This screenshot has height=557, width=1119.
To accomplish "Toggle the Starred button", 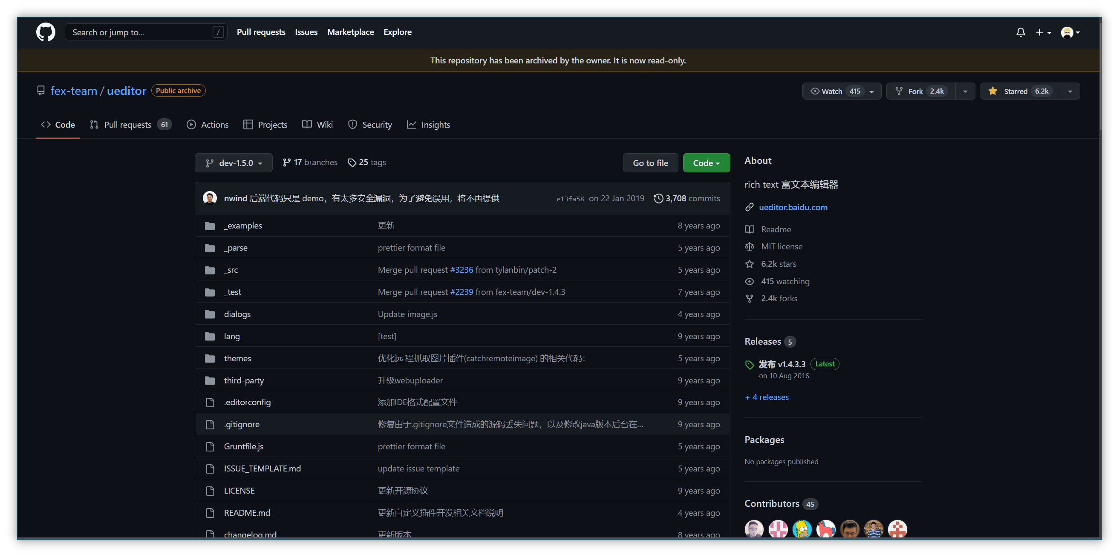I will click(x=1020, y=91).
